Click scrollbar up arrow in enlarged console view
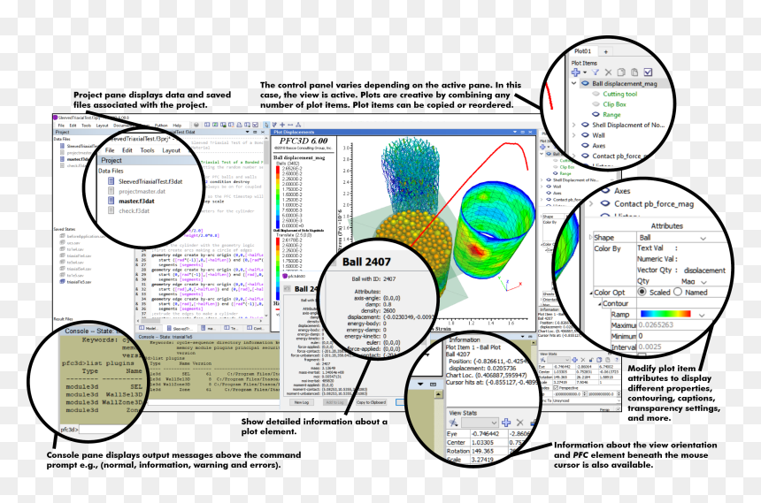Screen dimensions: 761x503 [438, 394]
